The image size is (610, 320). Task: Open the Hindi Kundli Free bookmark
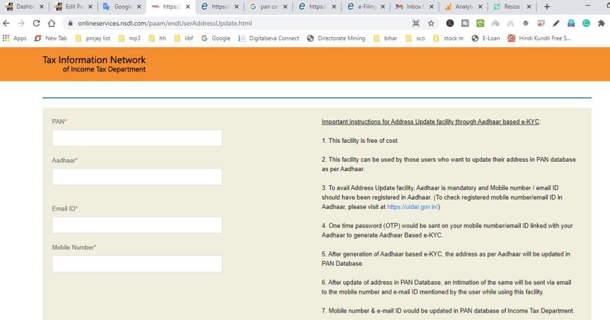(x=539, y=38)
